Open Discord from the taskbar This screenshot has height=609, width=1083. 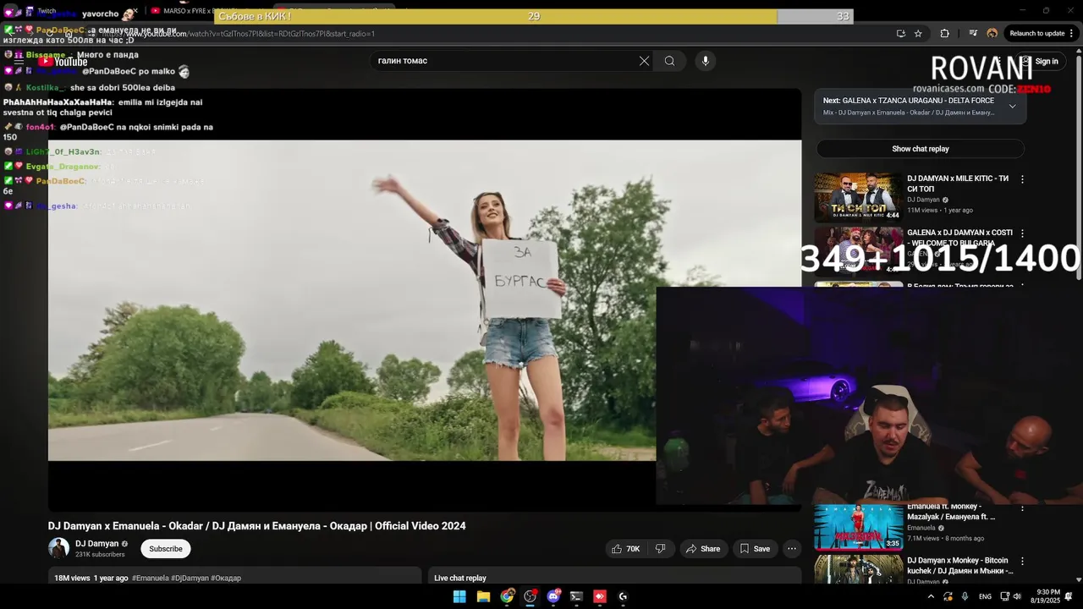pyautogui.click(x=554, y=596)
